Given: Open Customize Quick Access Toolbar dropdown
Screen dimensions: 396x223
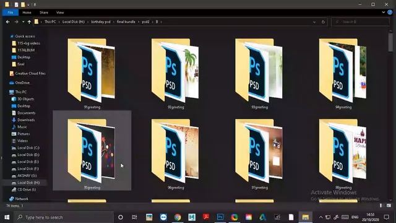Looking at the screenshot, I should (x=28, y=4).
